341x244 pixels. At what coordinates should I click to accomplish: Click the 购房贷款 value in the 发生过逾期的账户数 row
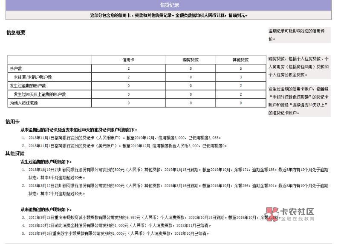click(191, 86)
